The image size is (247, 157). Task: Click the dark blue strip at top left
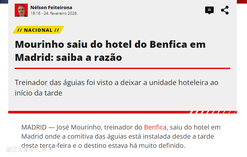4,2
